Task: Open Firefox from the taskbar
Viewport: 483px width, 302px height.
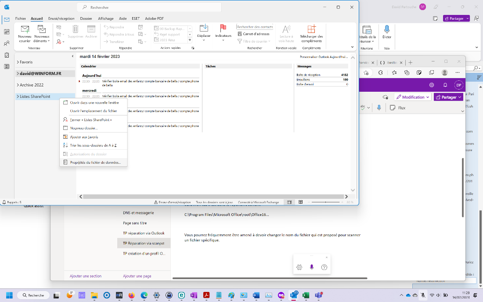Action: click(x=132, y=295)
